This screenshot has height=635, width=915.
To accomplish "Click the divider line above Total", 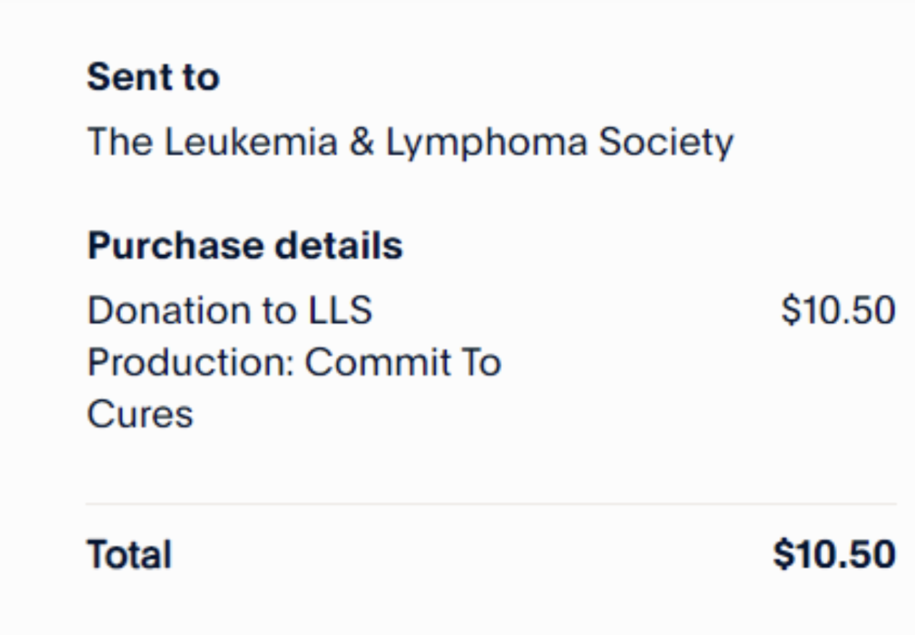I will click(x=490, y=504).
